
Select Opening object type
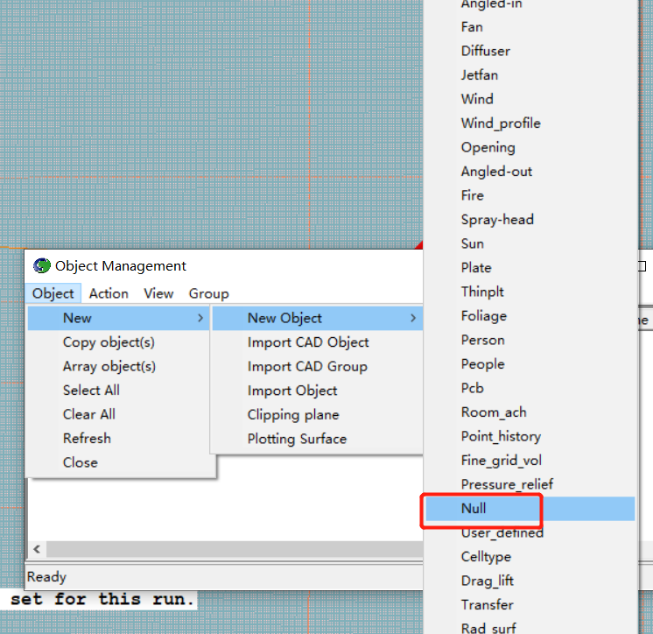[x=530, y=147]
